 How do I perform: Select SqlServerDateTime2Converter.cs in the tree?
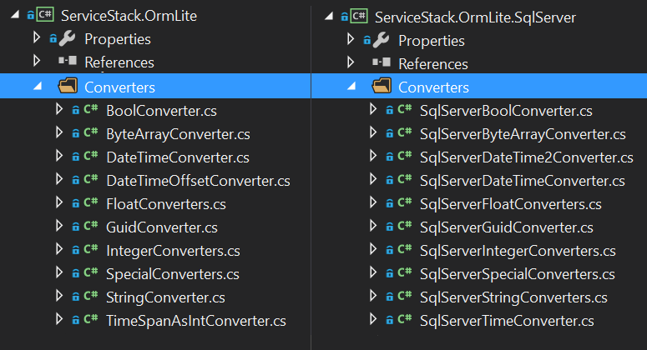click(526, 157)
